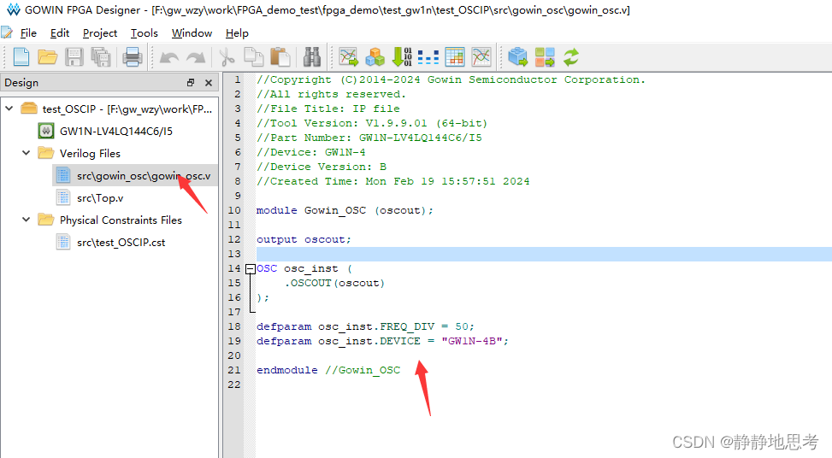Select src\test_OSCIP.cst constraint file
The image size is (832, 458).
pyautogui.click(x=121, y=243)
